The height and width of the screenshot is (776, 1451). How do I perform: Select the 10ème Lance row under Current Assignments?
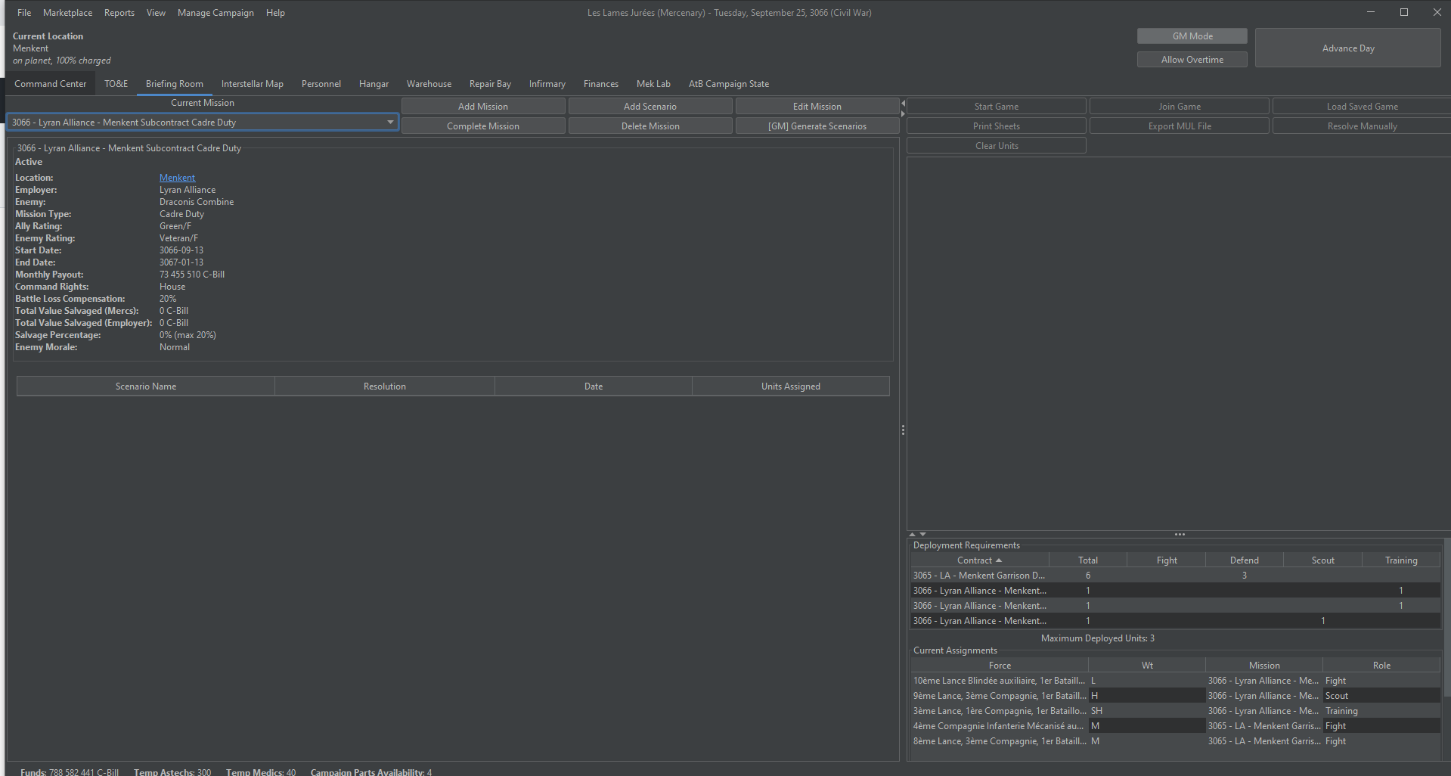point(998,680)
